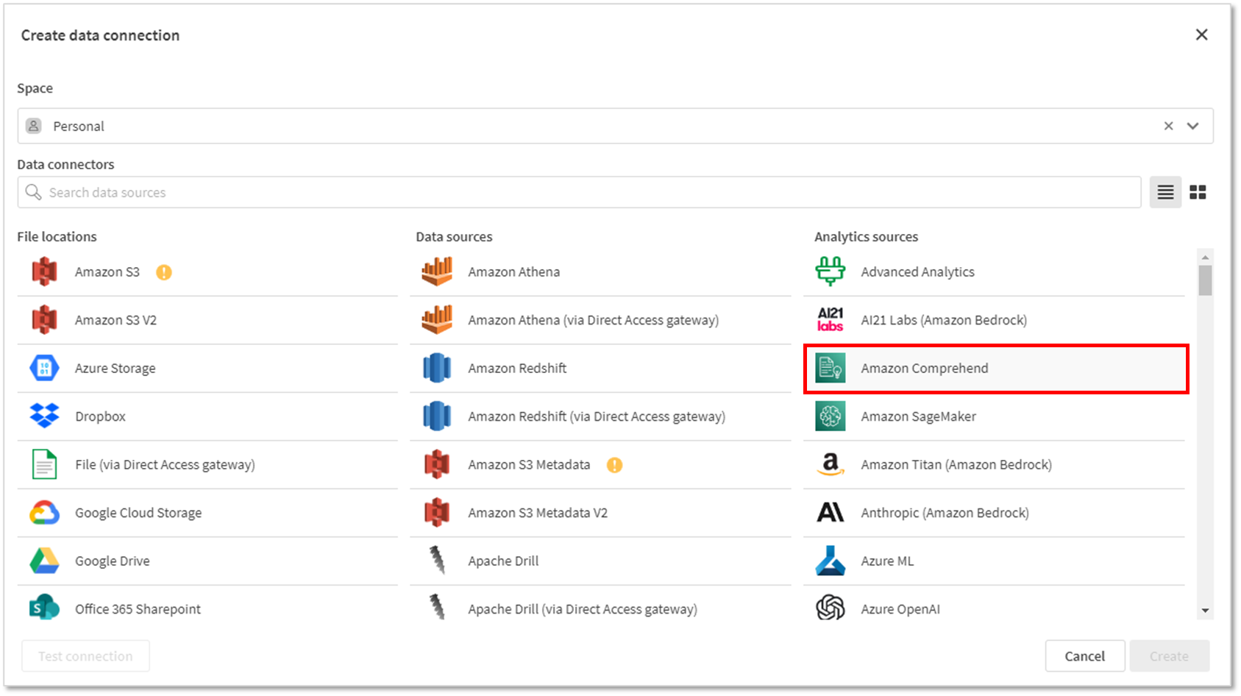
Task: Click the scrollbar up arrow
Action: (1205, 258)
